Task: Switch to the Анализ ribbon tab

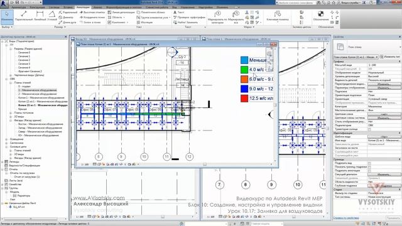Action: pos(98,8)
